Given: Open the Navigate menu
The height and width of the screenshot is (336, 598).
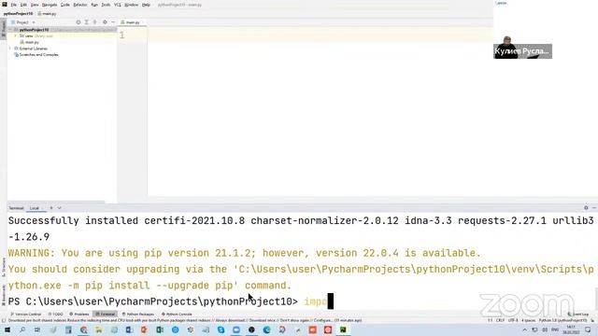Looking at the screenshot, I should pos(50,5).
